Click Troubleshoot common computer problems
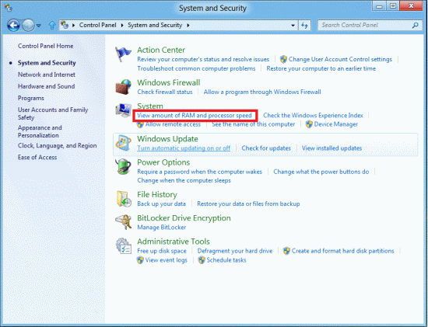 (196, 68)
